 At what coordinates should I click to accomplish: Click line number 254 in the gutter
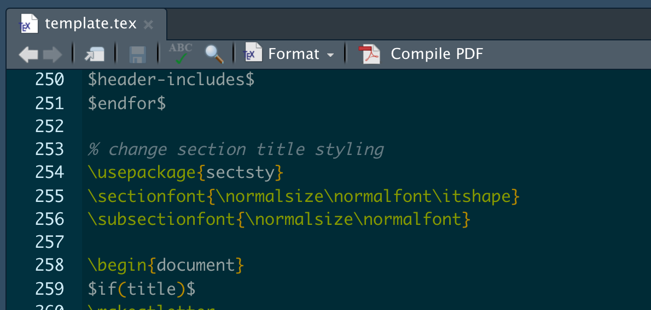(49, 172)
